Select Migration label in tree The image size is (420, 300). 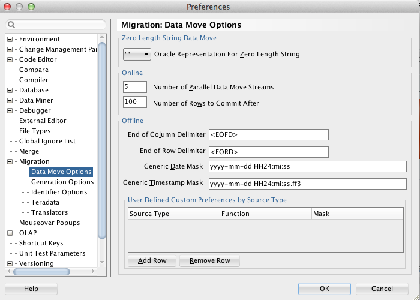34,161
